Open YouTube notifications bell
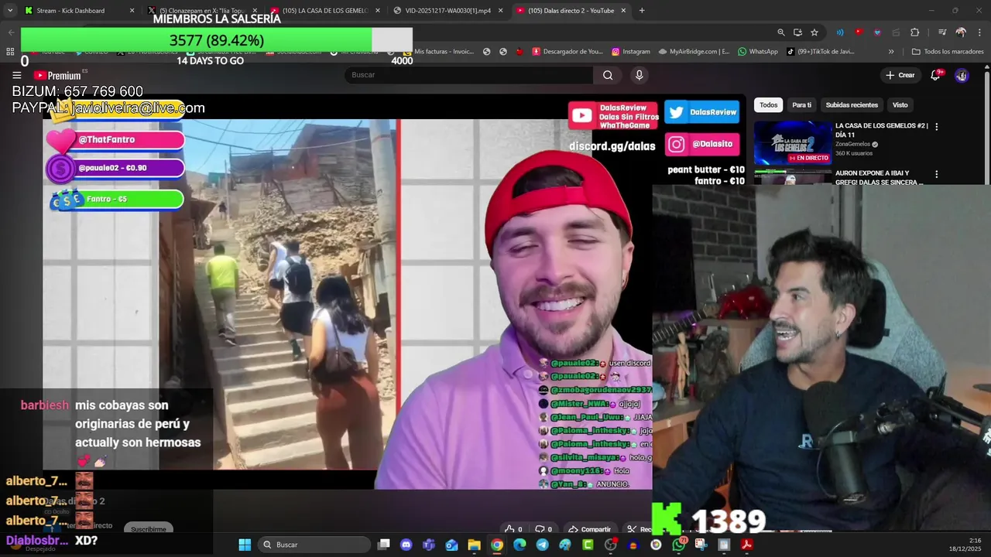 click(x=936, y=75)
